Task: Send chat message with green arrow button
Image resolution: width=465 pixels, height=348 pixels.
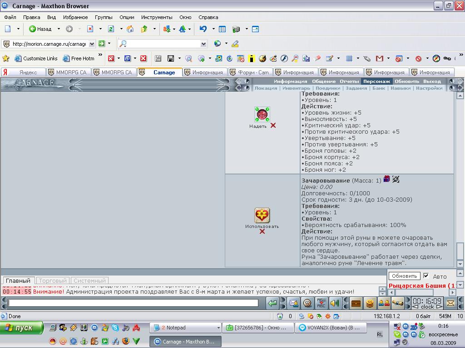Action: (x=272, y=303)
